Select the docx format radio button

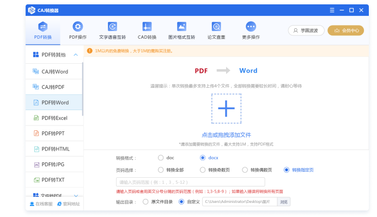click(203, 158)
